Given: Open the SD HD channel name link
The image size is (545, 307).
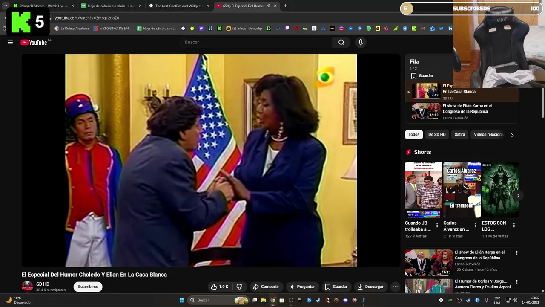Looking at the screenshot, I should pyautogui.click(x=43, y=284).
